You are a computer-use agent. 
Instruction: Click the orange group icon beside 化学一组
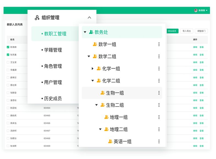click(x=99, y=68)
